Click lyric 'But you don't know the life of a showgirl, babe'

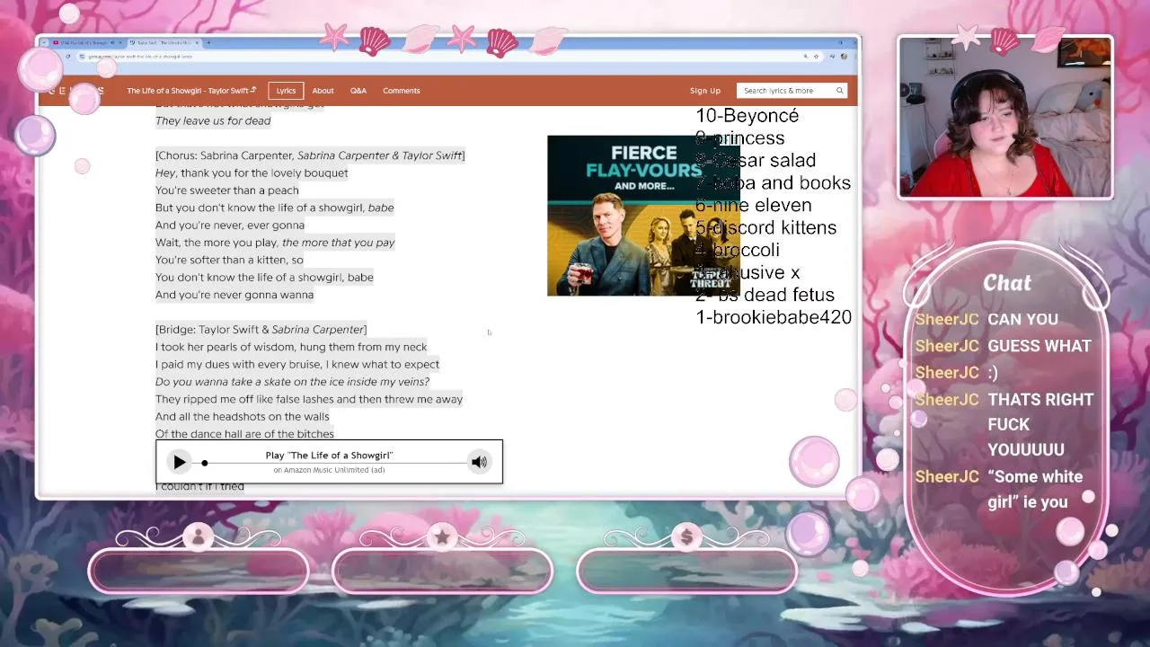[x=275, y=208]
